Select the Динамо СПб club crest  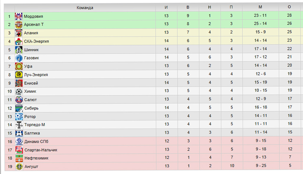click(19, 142)
